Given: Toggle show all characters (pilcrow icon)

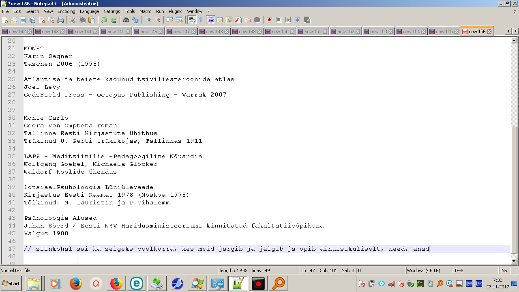Looking at the screenshot, I should [201, 20].
